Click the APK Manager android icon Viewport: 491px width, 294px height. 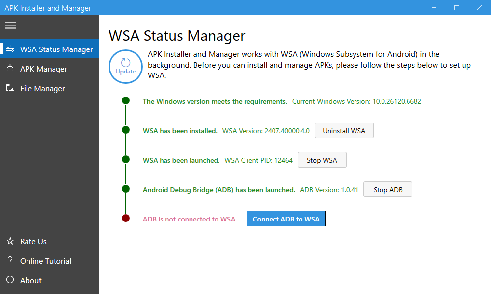tap(10, 69)
